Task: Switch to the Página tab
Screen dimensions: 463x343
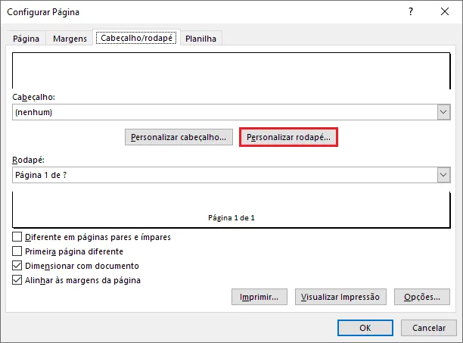Action: pos(26,39)
